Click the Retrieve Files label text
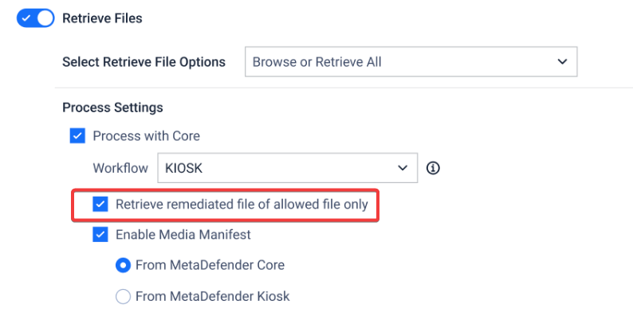Viewport: 633px width, 332px height. [x=102, y=18]
